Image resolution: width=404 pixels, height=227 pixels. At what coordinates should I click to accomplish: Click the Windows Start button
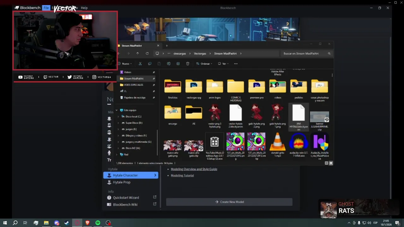(5, 223)
